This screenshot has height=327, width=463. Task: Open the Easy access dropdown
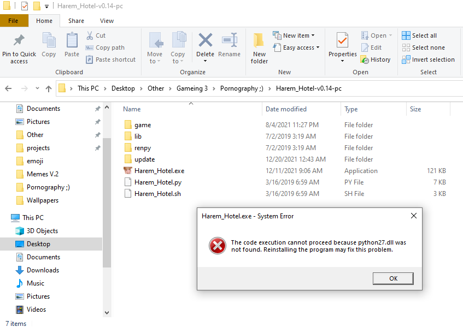(x=296, y=47)
